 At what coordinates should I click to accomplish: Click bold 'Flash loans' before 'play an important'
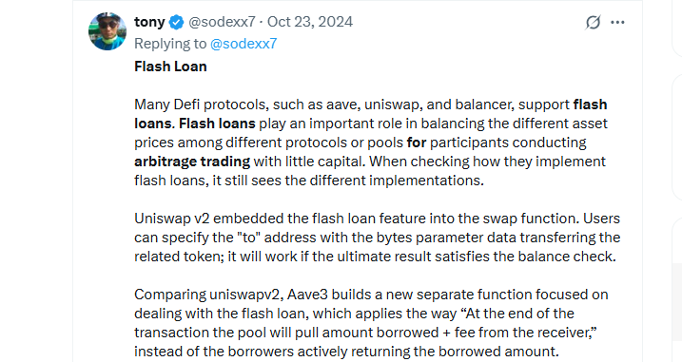coord(217,124)
